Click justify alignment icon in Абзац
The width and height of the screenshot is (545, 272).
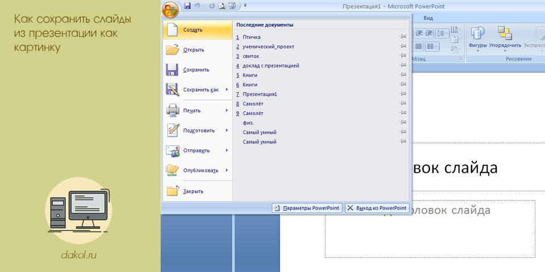[419, 46]
